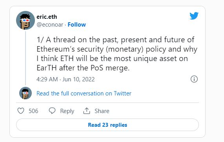
Task: Click the share upload arrow icon
Action: pyautogui.click(x=87, y=111)
